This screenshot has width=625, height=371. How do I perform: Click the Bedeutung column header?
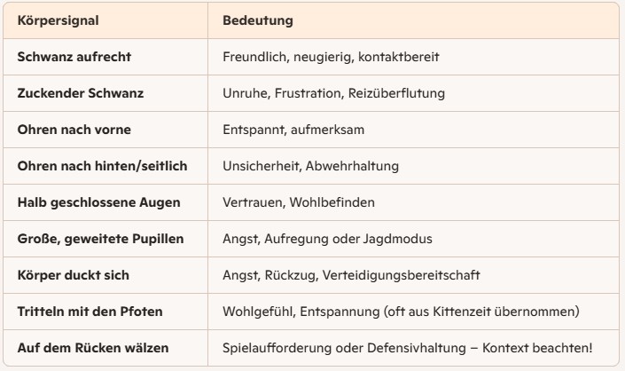(x=413, y=20)
